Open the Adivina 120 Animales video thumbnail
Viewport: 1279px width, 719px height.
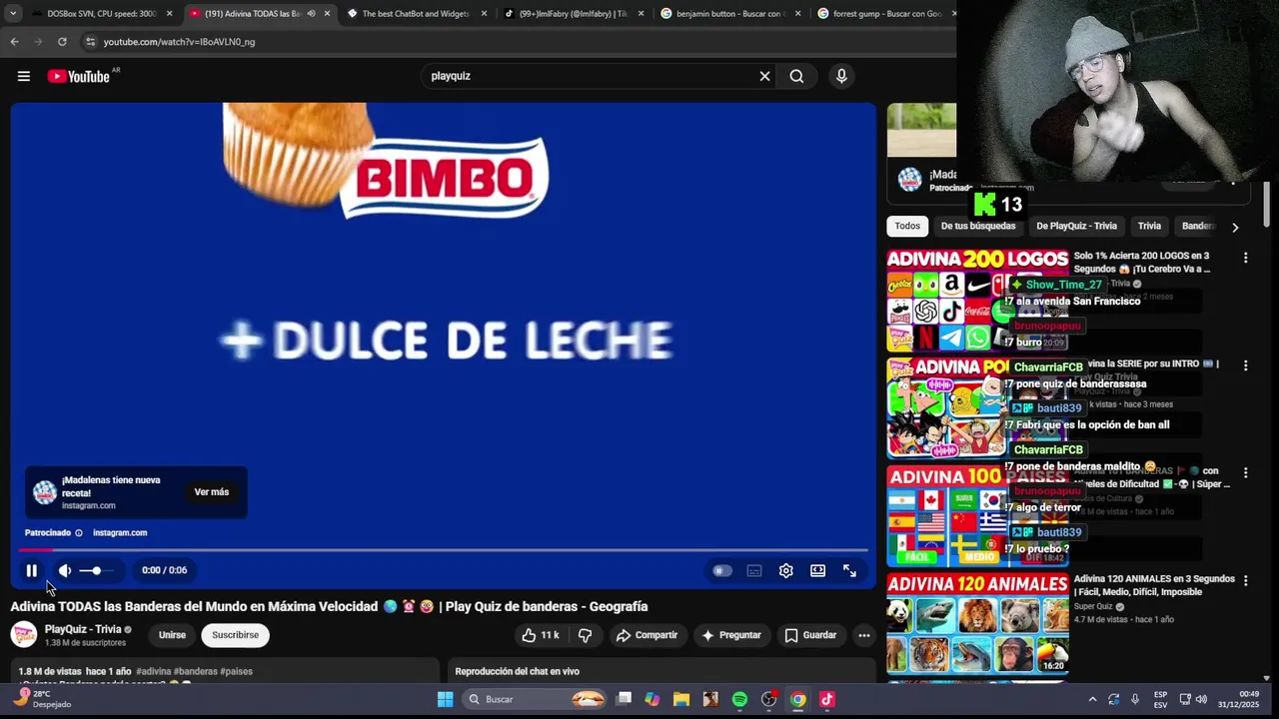coord(977,624)
